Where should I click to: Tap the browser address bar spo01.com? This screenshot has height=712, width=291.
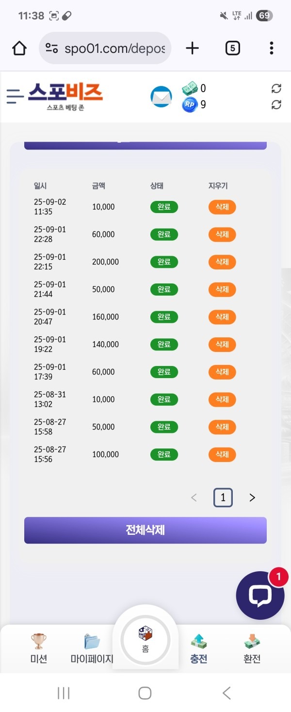click(105, 48)
